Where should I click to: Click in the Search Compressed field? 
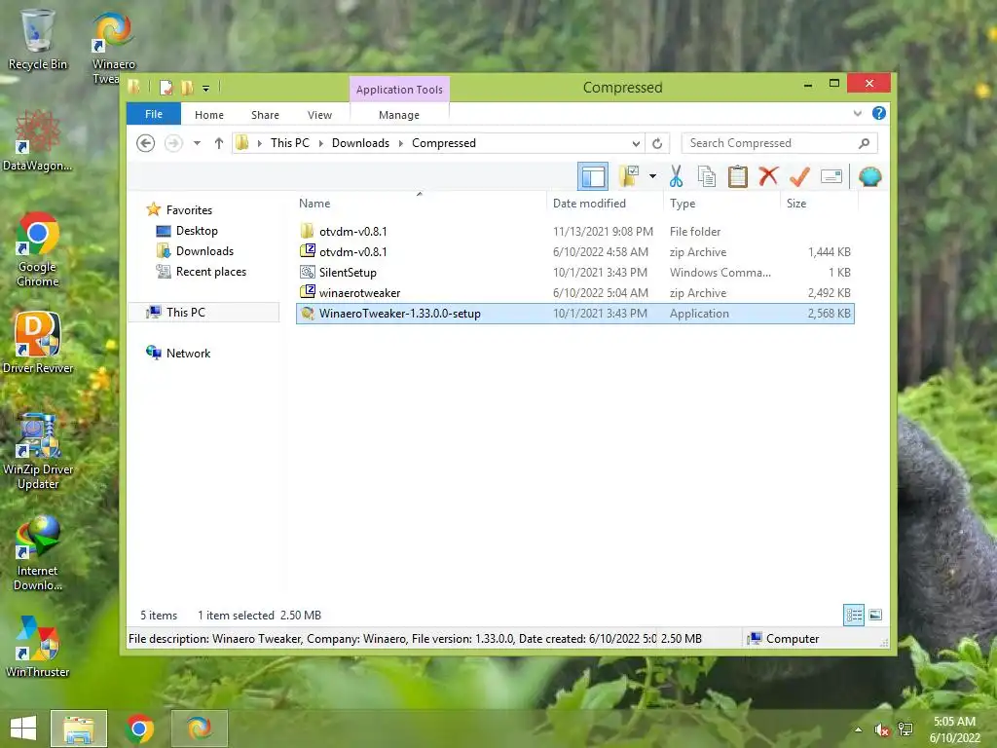(780, 143)
